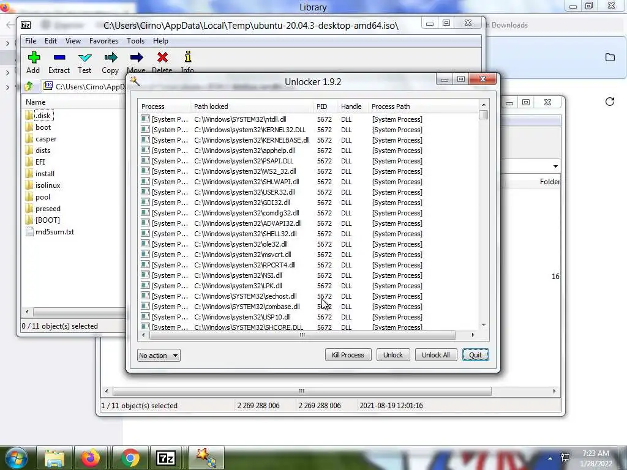
Task: Click the Quit button
Action: (x=475, y=355)
